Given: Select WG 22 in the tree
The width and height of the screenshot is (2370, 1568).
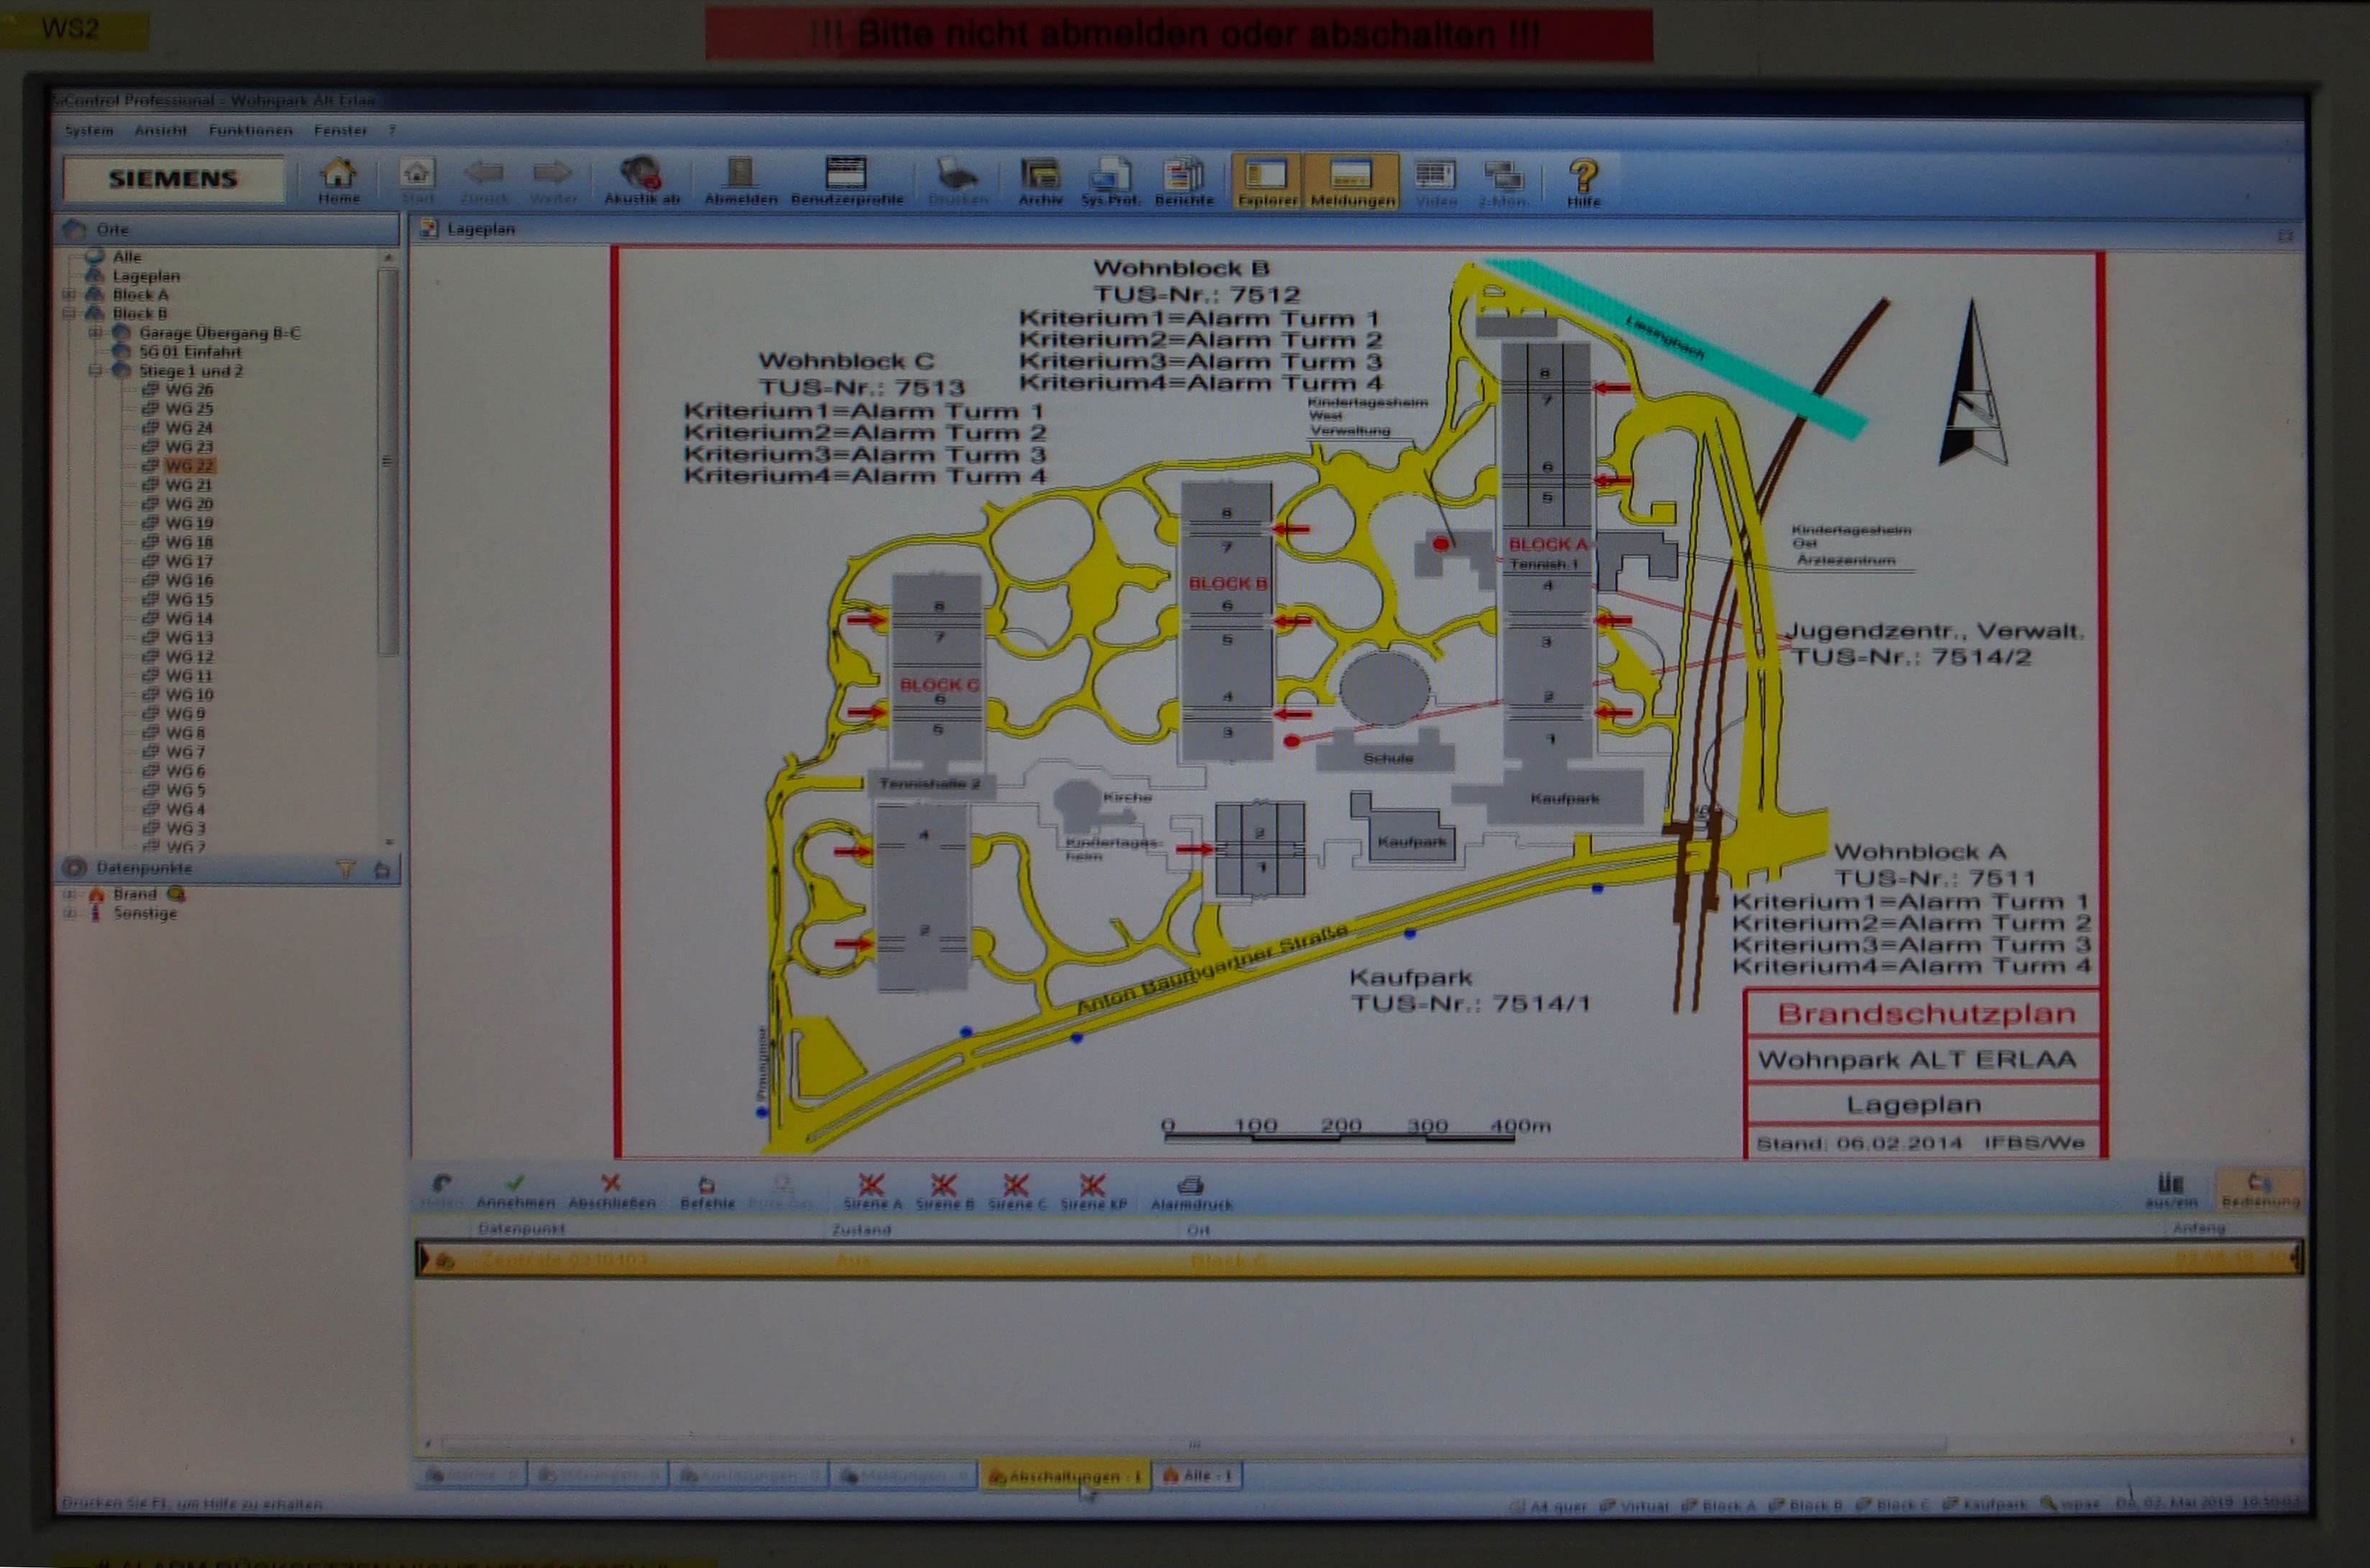Looking at the screenshot, I should [189, 466].
